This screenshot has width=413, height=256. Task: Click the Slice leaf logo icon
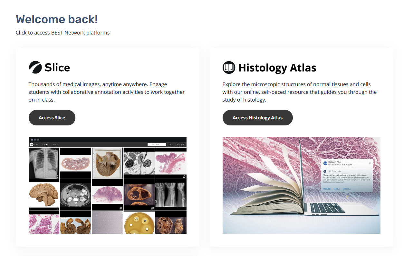(x=35, y=67)
